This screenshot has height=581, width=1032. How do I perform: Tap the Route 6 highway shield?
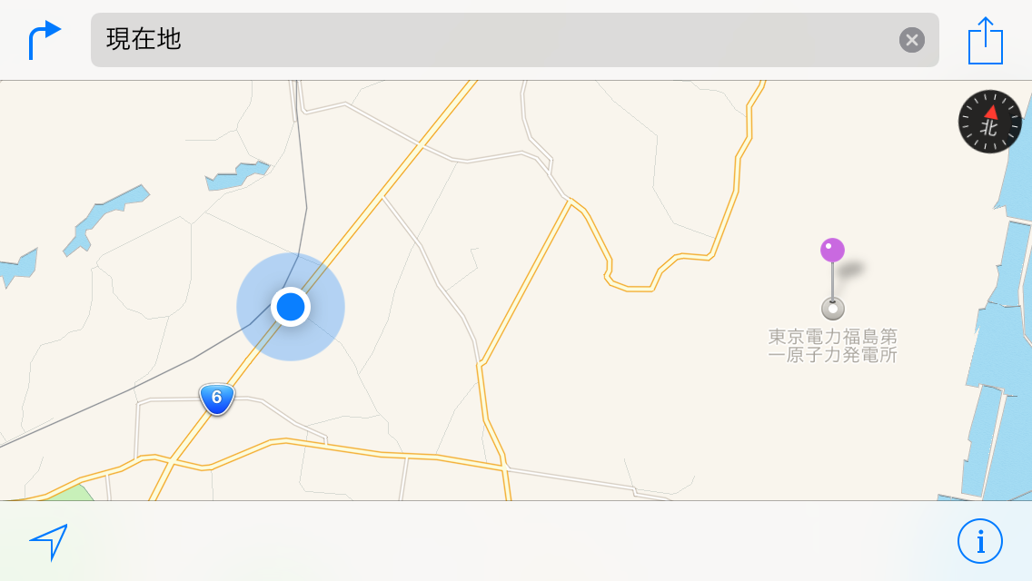point(216,399)
